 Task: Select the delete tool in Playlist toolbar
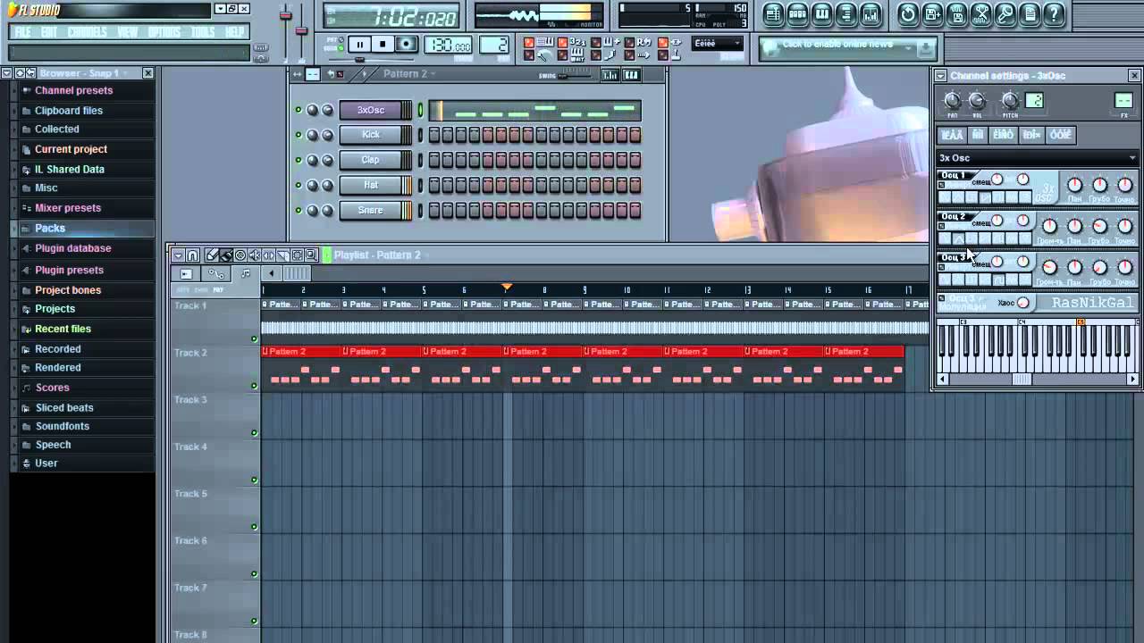(x=240, y=255)
